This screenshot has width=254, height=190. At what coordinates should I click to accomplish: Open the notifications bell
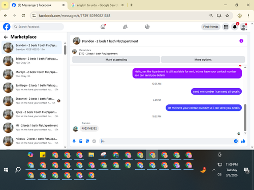(235, 27)
